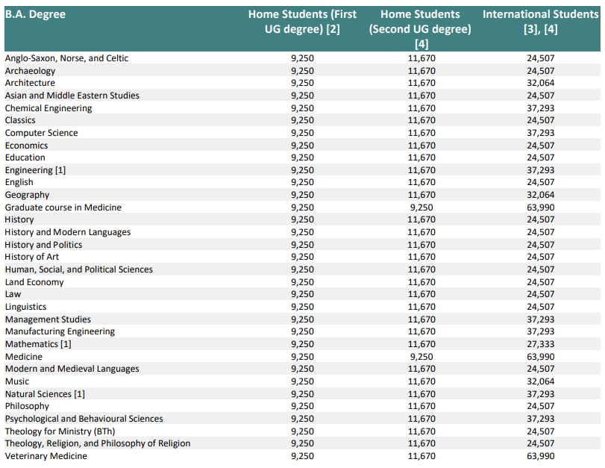
Task: Click the Mathematics [1] course name
Action: coord(38,344)
